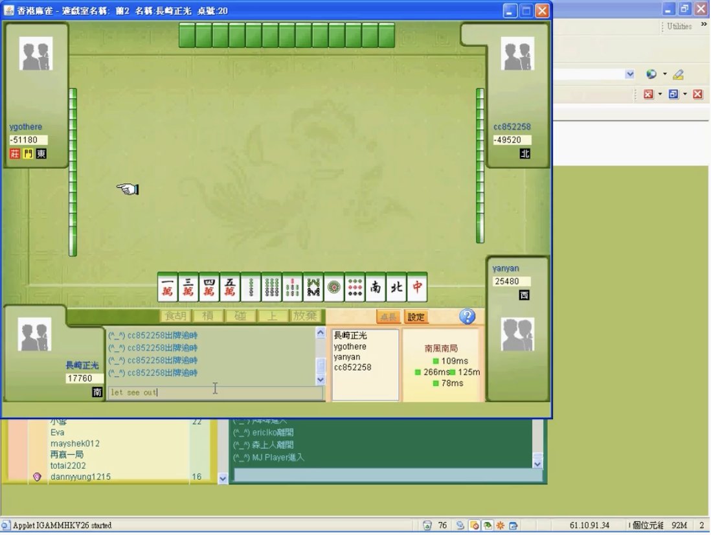The width and height of the screenshot is (711, 535).
Task: Select mayshek012 in the lobby user list
Action: click(75, 444)
